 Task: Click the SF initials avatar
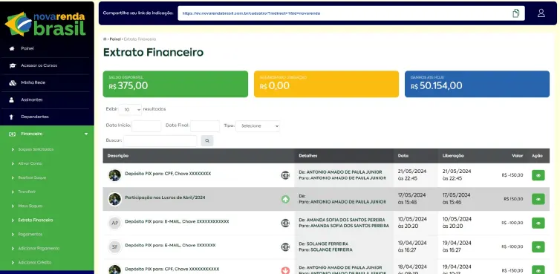pyautogui.click(x=114, y=247)
